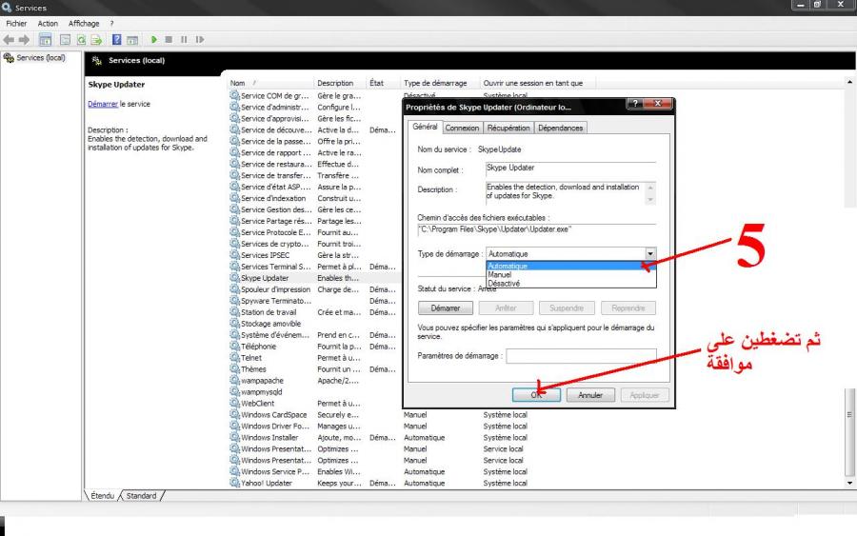Click the green Start service toolbar icon

tap(154, 39)
